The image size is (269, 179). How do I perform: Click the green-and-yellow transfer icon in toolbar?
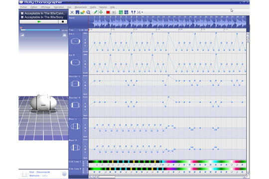point(83,12)
